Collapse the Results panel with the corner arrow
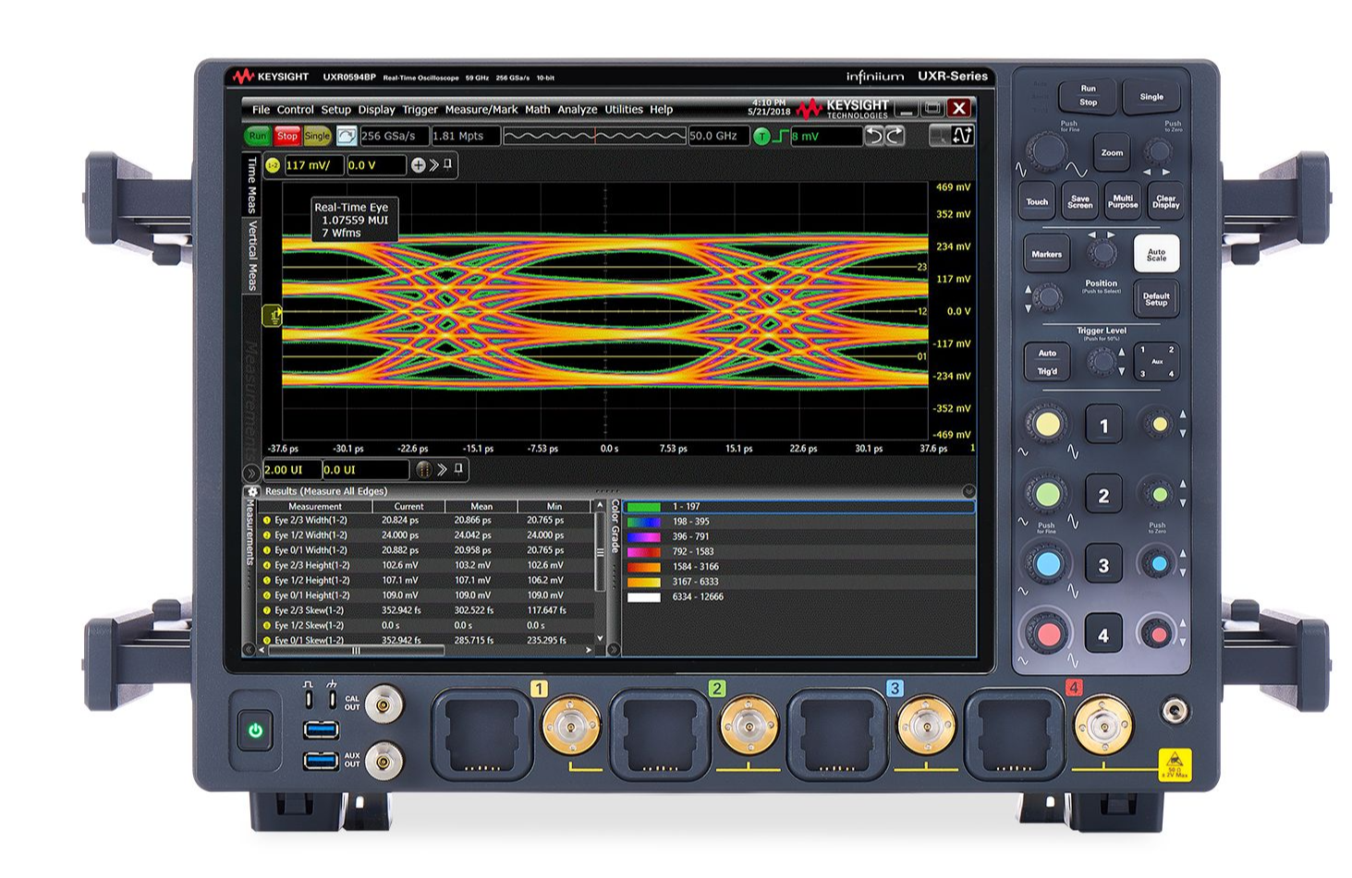The image size is (1352, 878). 968,492
